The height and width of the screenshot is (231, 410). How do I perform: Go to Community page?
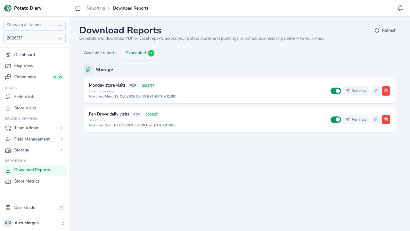[35, 77]
